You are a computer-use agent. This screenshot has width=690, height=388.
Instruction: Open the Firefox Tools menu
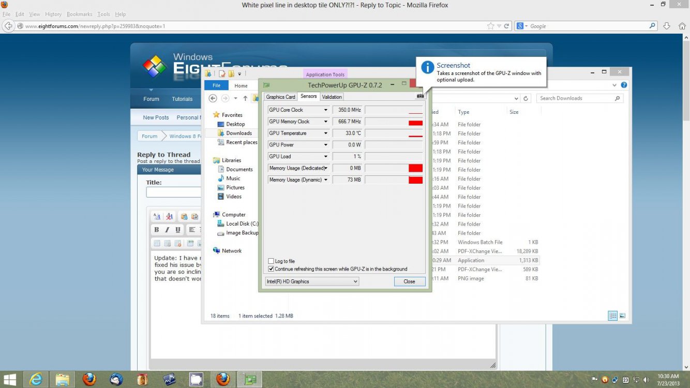(x=103, y=14)
